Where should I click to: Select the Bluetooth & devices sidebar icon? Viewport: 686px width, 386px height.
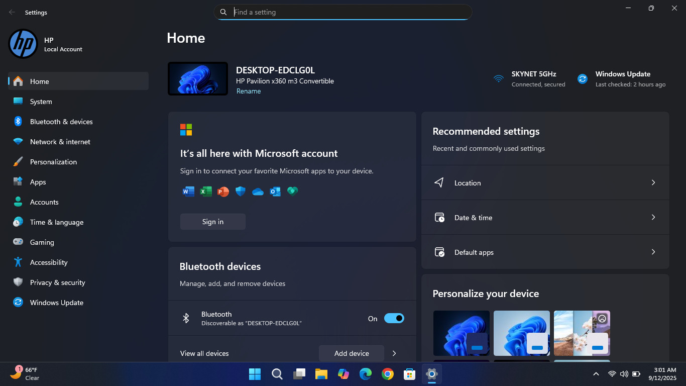(18, 121)
